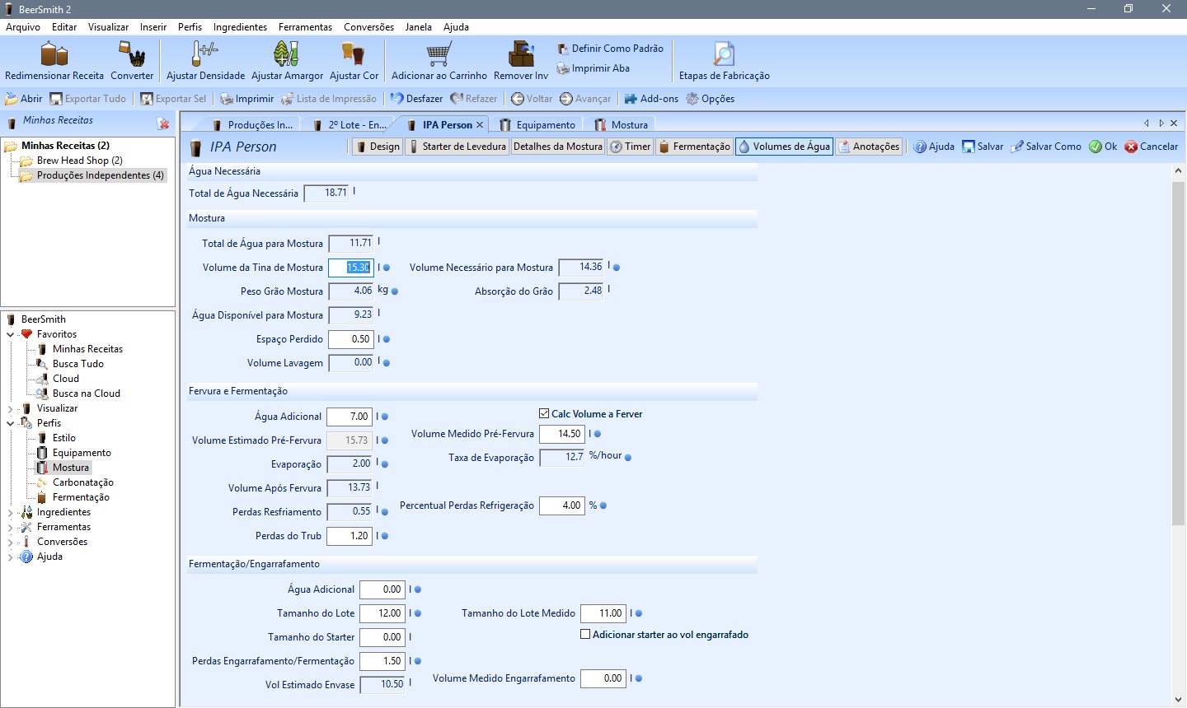1187x708 pixels.
Task: Click Imprimir Aba
Action: pyautogui.click(x=593, y=68)
